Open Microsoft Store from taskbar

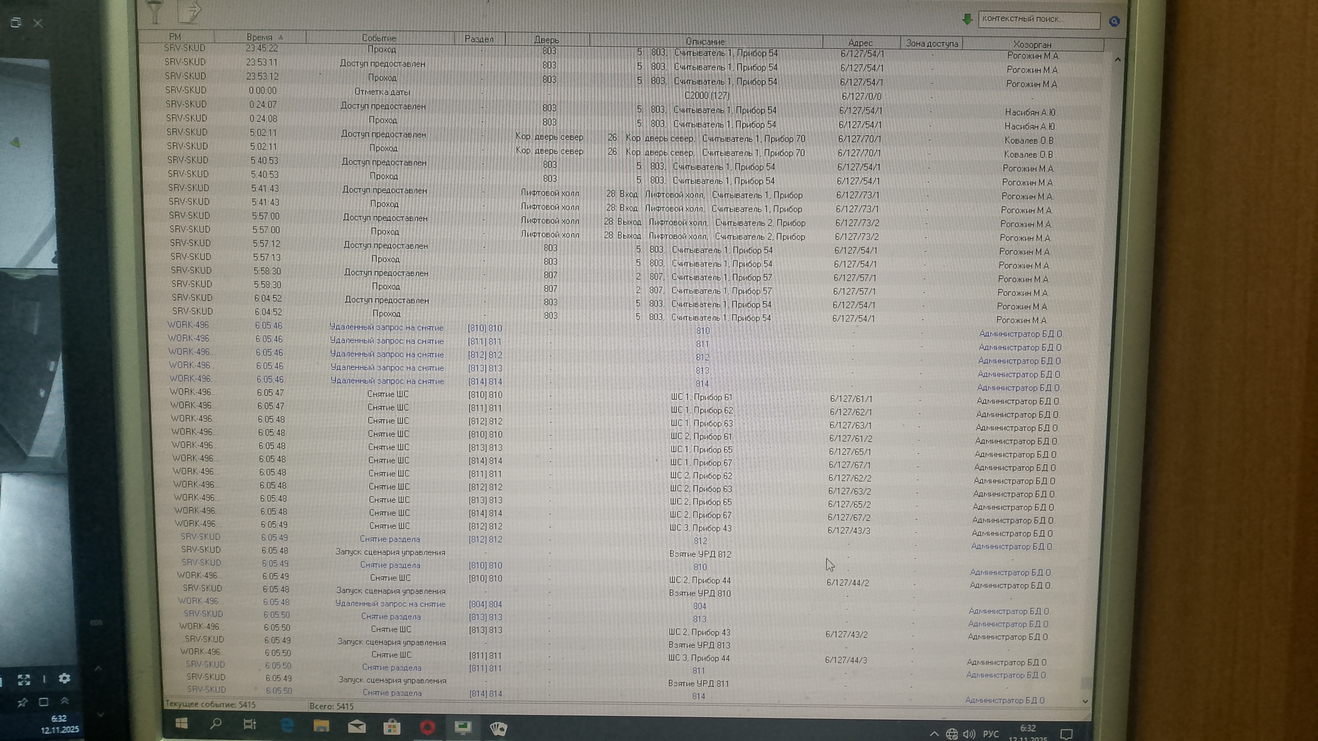pyautogui.click(x=392, y=727)
